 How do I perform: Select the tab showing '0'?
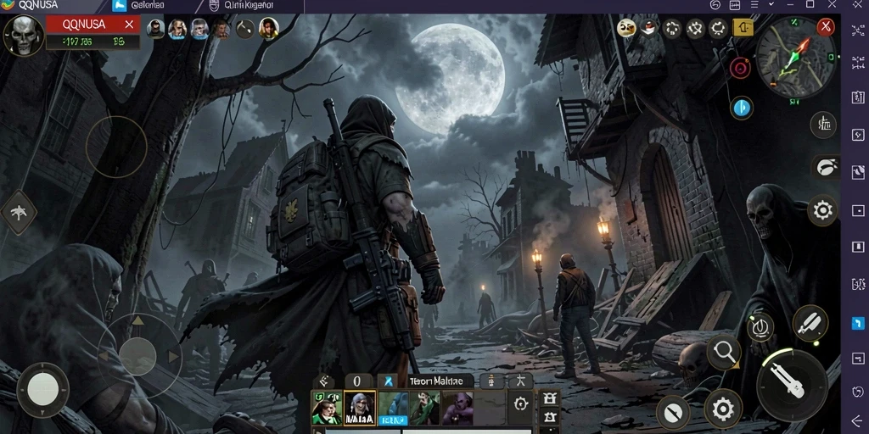pyautogui.click(x=357, y=381)
